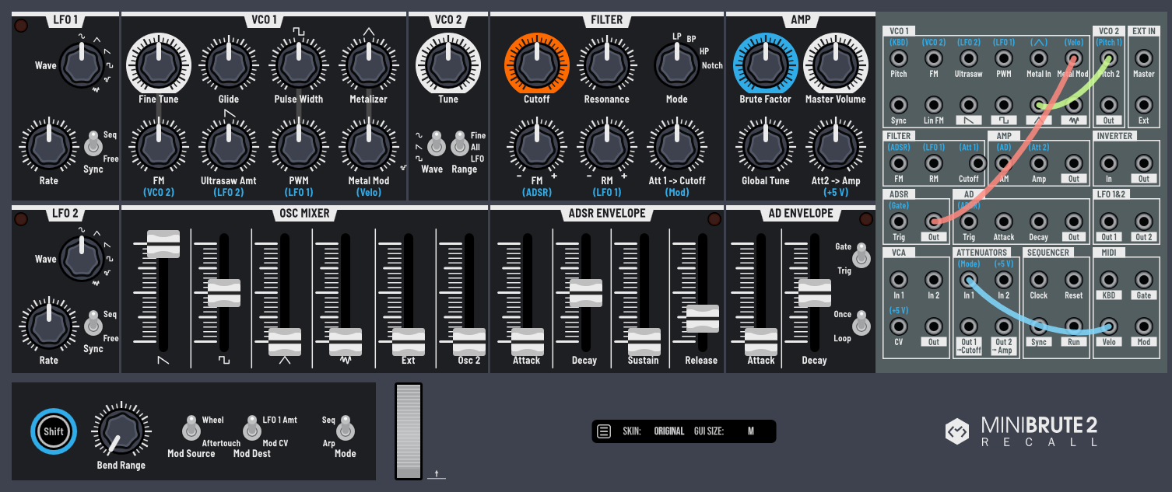Viewport: 1172px width, 492px height.
Task: Click the LFO 1 Rate knob
Action: [x=49, y=147]
